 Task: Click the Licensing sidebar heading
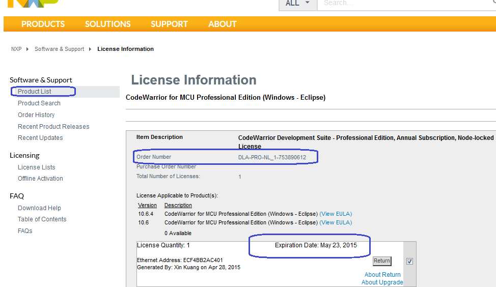click(24, 156)
